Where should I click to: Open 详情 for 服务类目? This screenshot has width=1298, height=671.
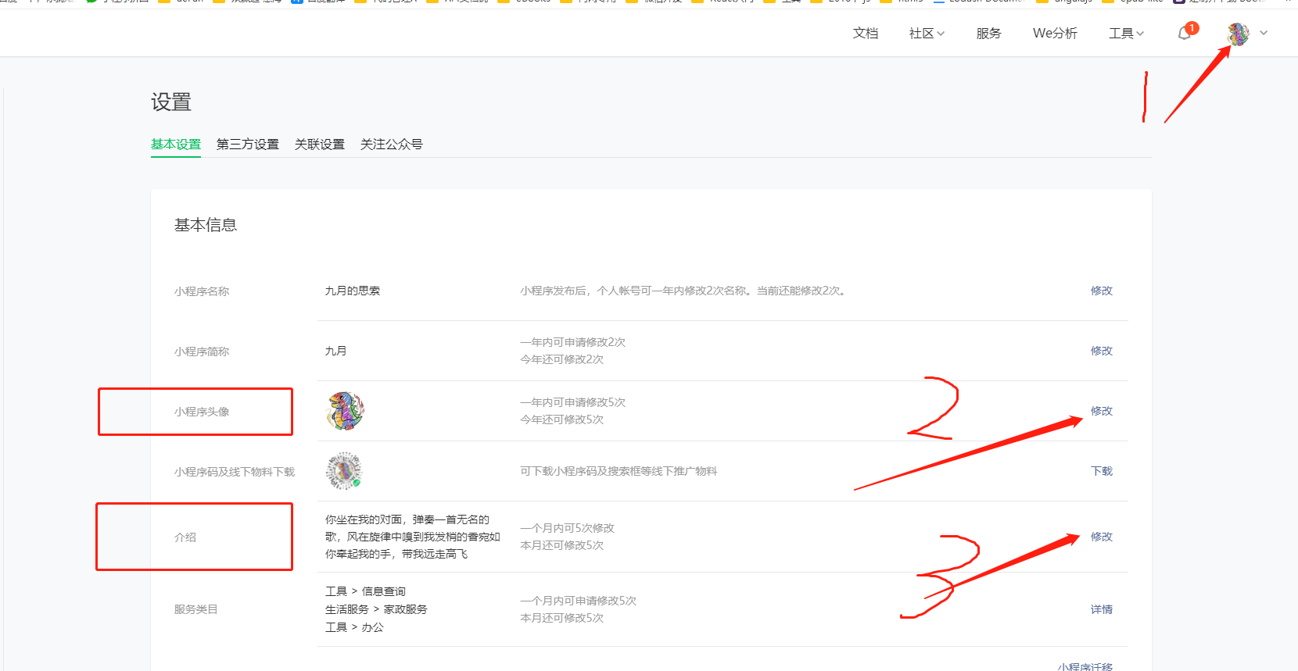coord(1102,609)
